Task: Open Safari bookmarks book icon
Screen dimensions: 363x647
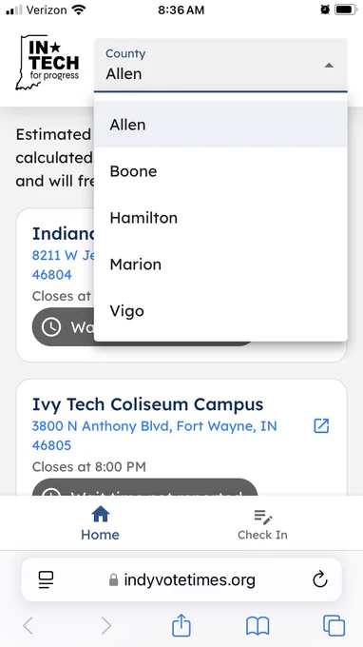Action: 258,626
